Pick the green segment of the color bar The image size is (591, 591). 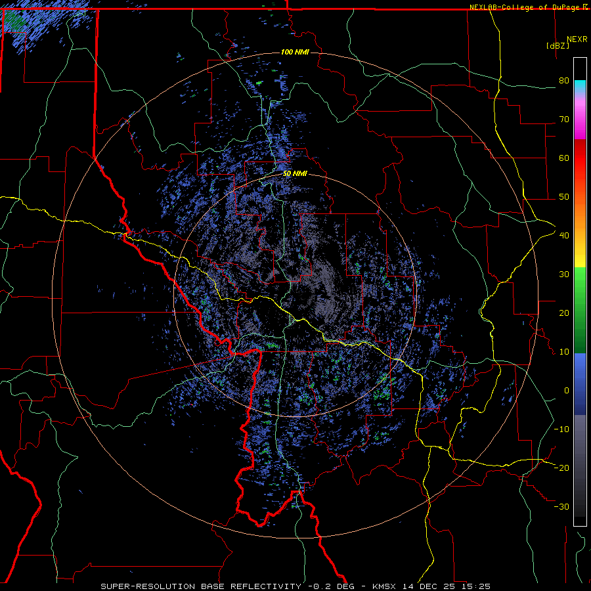[x=580, y=310]
